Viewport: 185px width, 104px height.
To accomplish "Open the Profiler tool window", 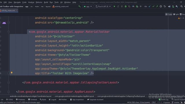I will pyautogui.click(x=63, y=99).
